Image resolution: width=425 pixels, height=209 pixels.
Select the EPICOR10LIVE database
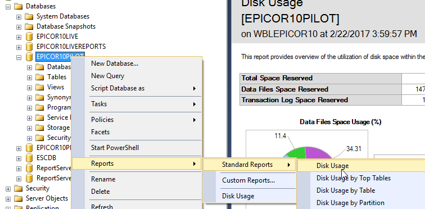[57, 37]
